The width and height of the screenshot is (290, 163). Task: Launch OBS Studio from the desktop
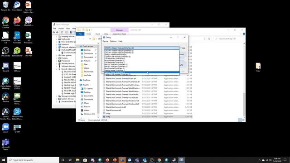[x=5, y=52]
